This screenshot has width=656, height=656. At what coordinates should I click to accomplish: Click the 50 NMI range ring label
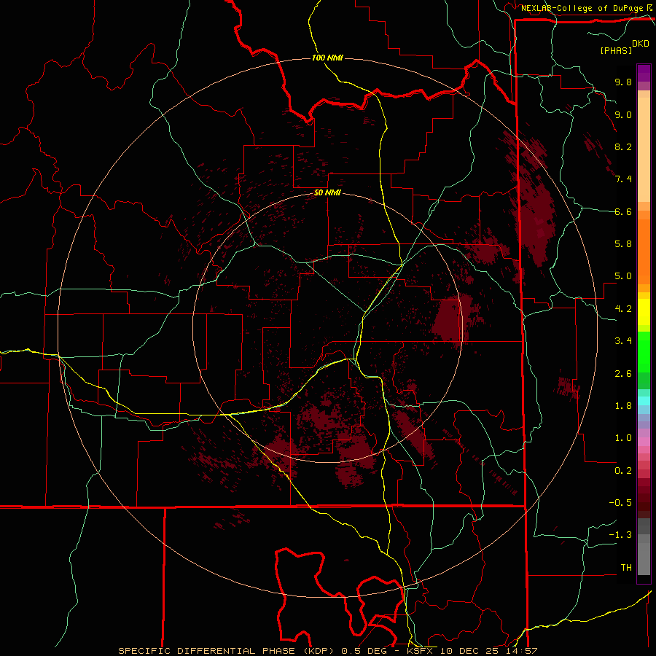click(x=327, y=193)
